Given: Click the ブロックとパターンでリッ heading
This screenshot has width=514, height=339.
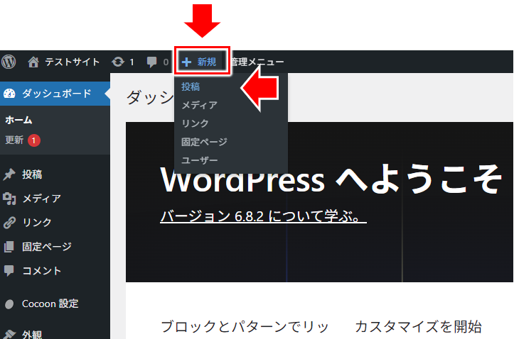Looking at the screenshot, I should (245, 326).
